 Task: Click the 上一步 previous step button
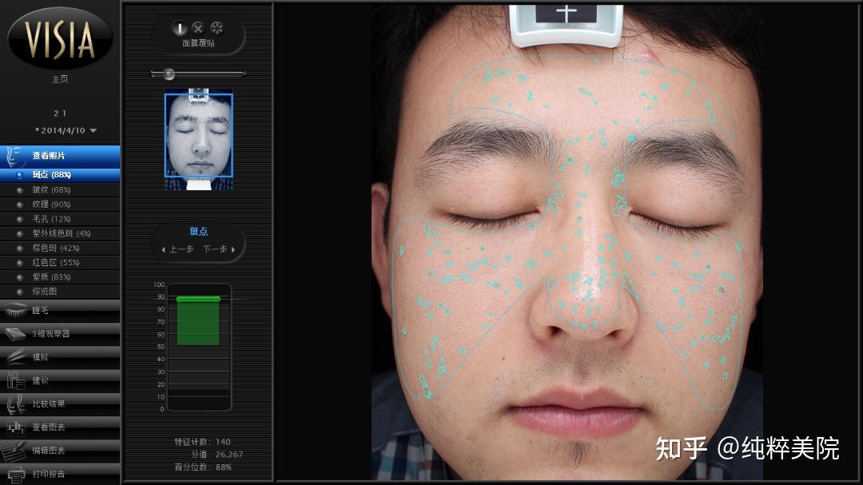pyautogui.click(x=177, y=248)
